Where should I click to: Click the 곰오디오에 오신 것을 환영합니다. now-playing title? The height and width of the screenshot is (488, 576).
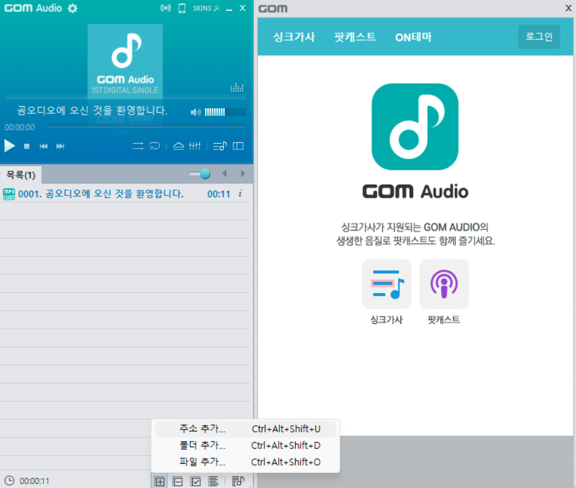(x=92, y=110)
